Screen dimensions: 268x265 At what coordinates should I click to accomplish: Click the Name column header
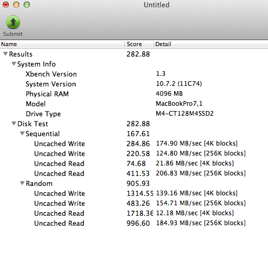(x=62, y=44)
